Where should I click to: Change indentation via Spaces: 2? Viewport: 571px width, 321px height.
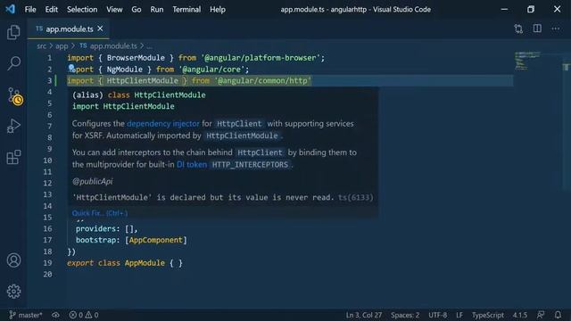pyautogui.click(x=405, y=315)
